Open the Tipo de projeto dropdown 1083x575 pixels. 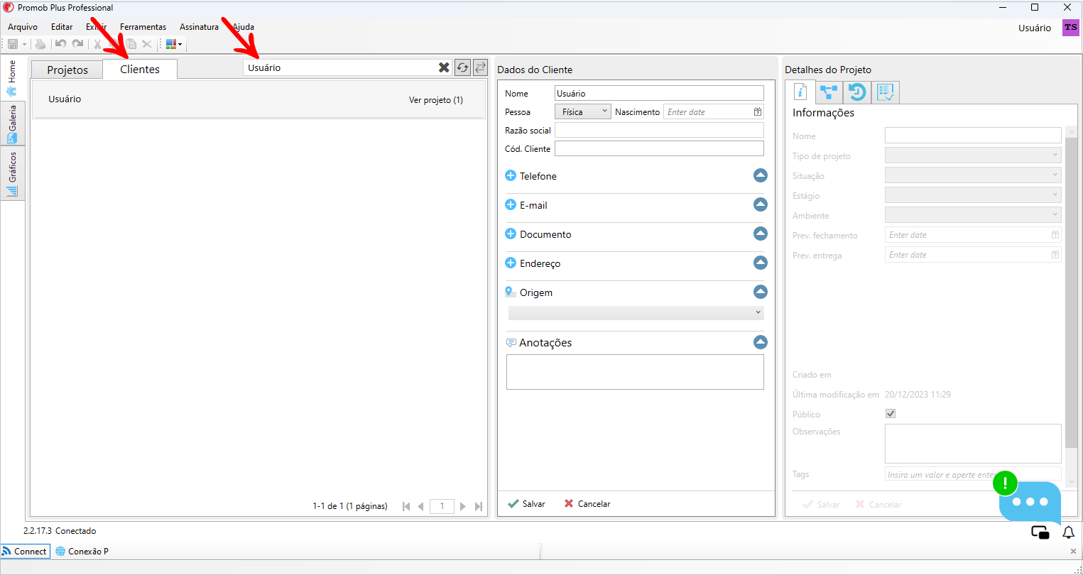point(973,155)
